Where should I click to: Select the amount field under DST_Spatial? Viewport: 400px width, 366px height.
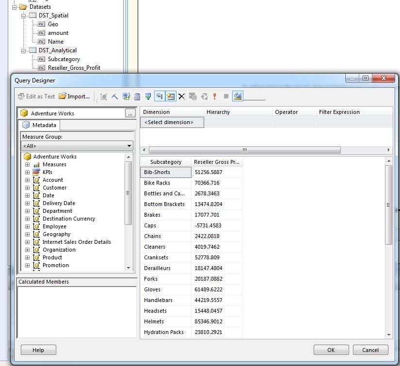pyautogui.click(x=58, y=33)
